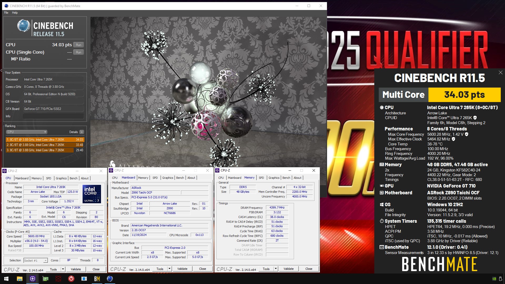Run the CPU (Single Core) benchmark

78,52
